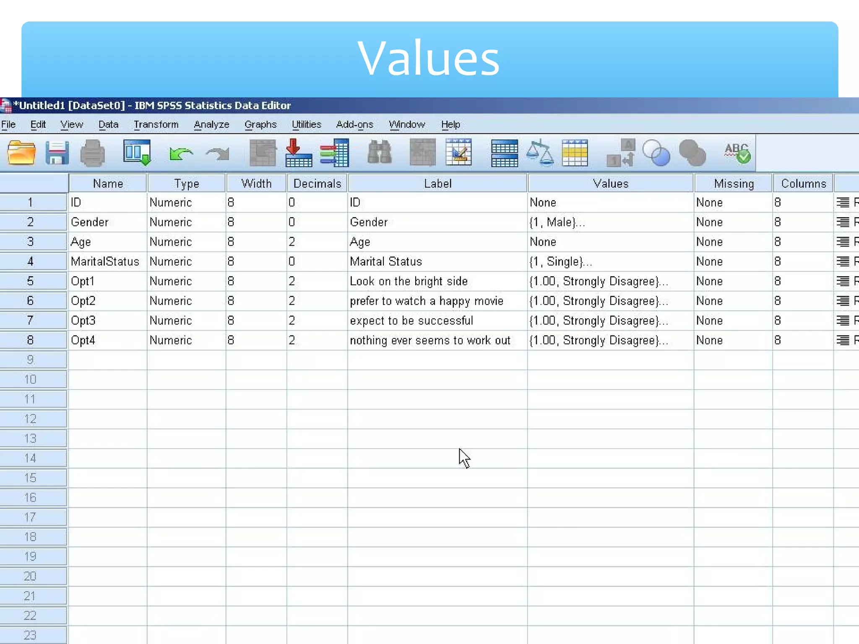Open the Window menu

[407, 125]
